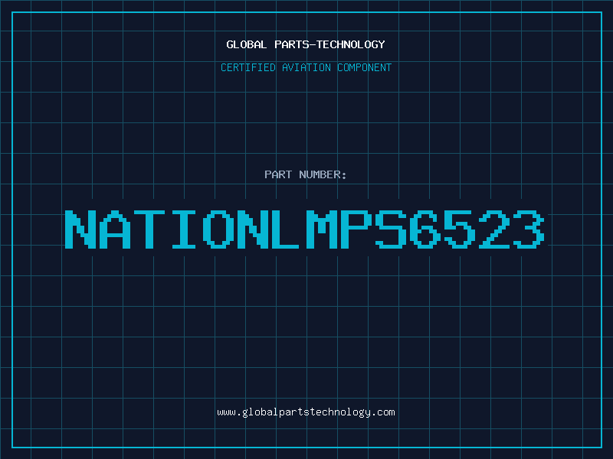
Task: Select the final digit 3 in the part number
Action: (x=528, y=229)
